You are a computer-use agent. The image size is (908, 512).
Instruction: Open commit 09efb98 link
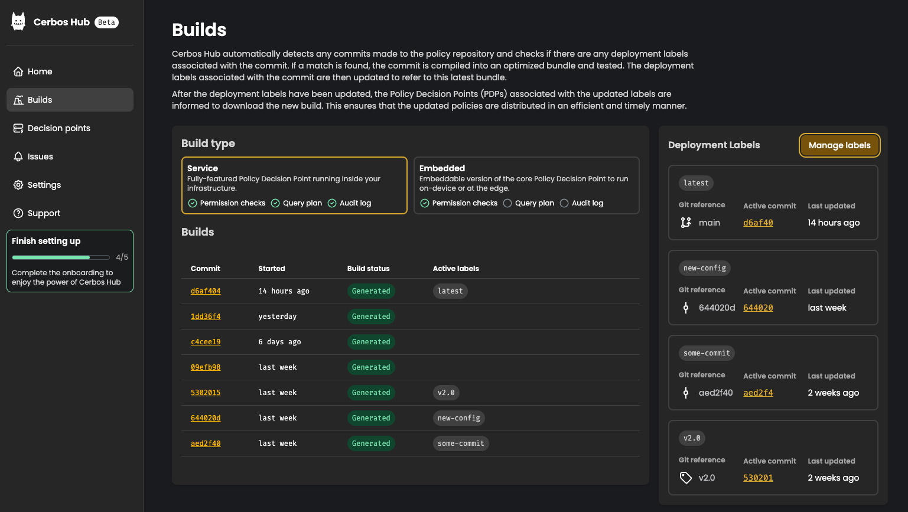[x=206, y=367]
